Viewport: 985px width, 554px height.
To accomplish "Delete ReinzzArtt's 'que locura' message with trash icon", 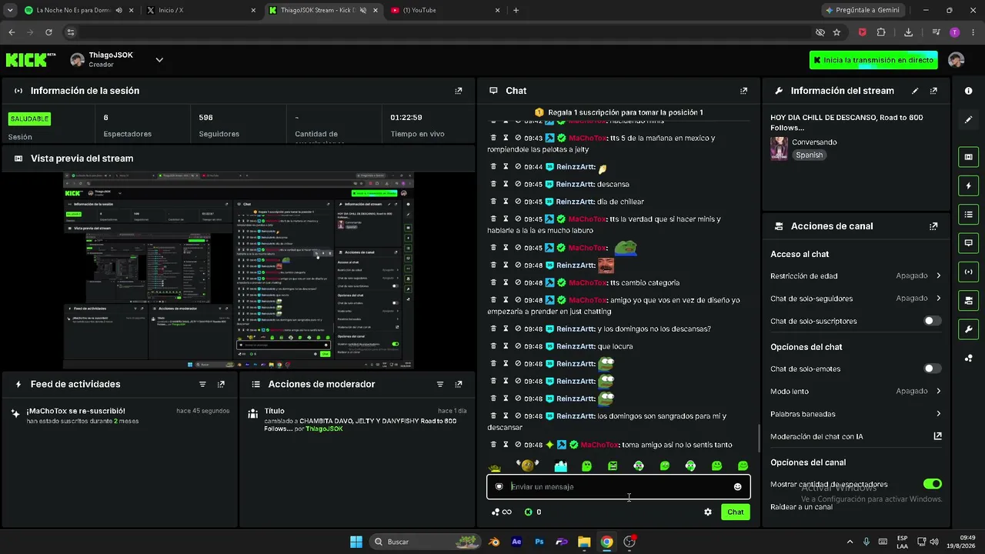I will tap(493, 346).
